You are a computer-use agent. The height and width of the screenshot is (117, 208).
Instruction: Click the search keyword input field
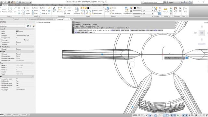153,2
